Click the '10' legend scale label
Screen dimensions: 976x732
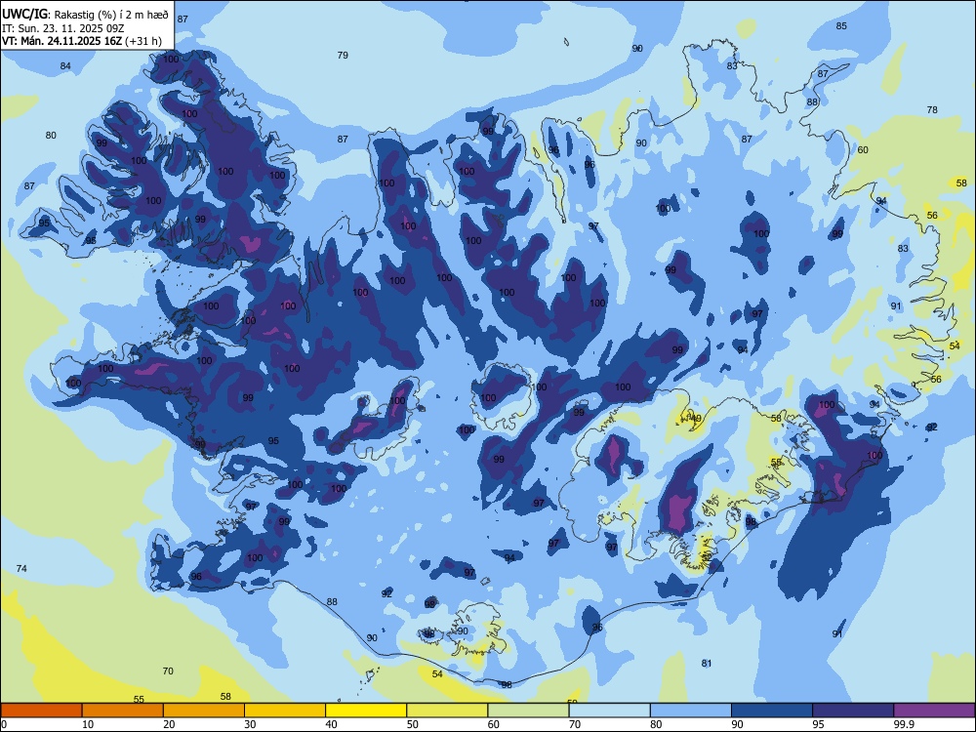(88, 724)
